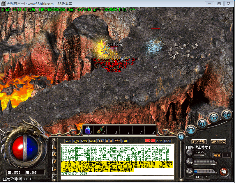Click the icy blue frost effect on ground

click(154, 47)
